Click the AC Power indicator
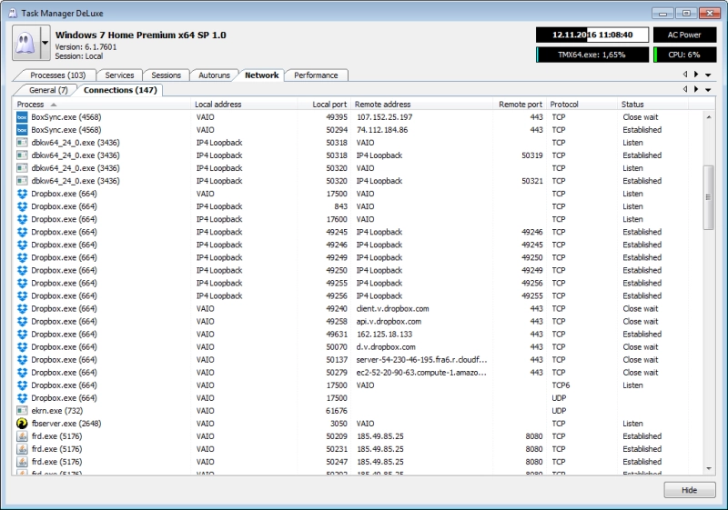Viewport: 728px width, 510px height. (684, 35)
